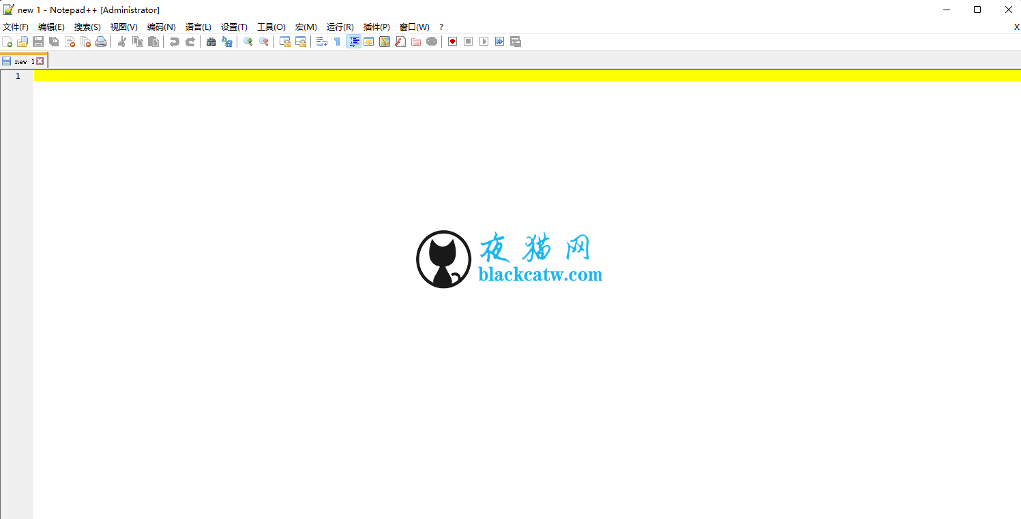The height and width of the screenshot is (519, 1021).
Task: Click the Open file folder icon
Action: (23, 42)
